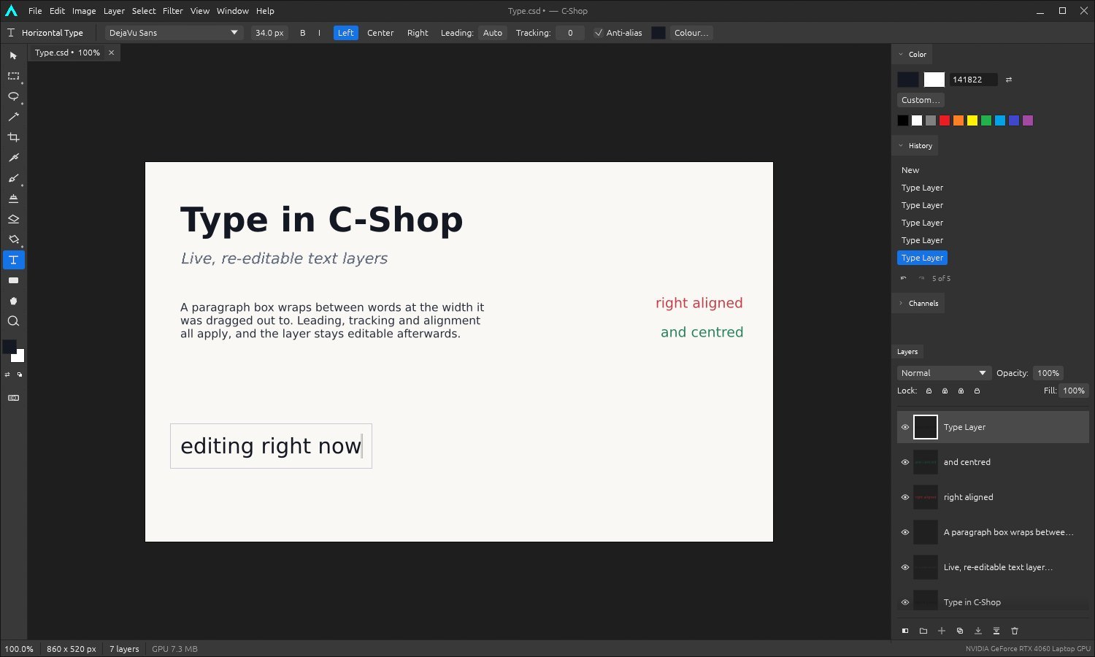Create a new layer group folder
This screenshot has height=657, width=1095.
(x=923, y=631)
